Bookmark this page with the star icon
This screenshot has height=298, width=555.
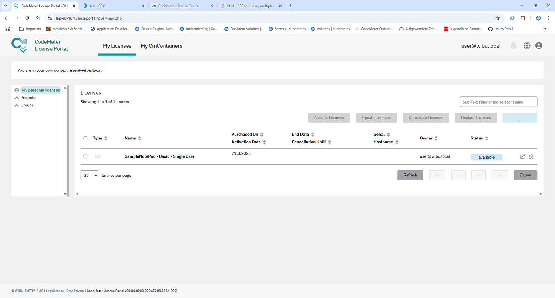498,18
